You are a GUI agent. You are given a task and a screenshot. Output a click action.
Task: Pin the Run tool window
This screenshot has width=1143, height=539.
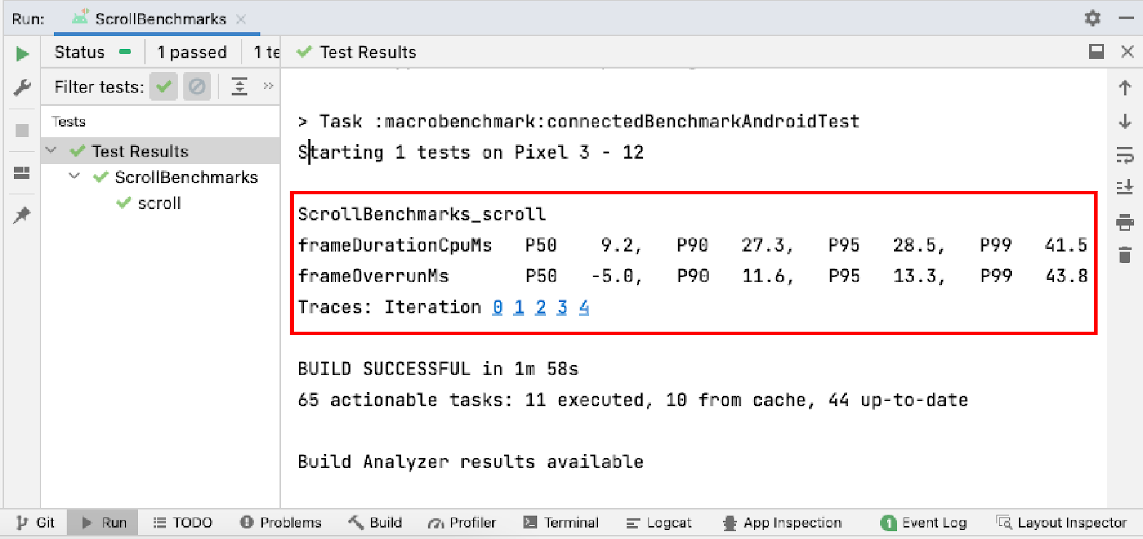(21, 214)
